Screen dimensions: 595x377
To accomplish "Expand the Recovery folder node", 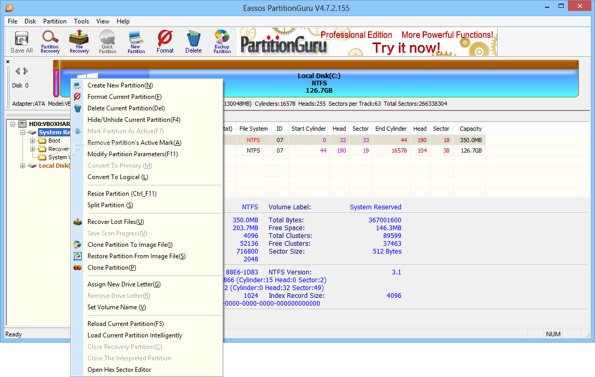I will tap(33, 149).
